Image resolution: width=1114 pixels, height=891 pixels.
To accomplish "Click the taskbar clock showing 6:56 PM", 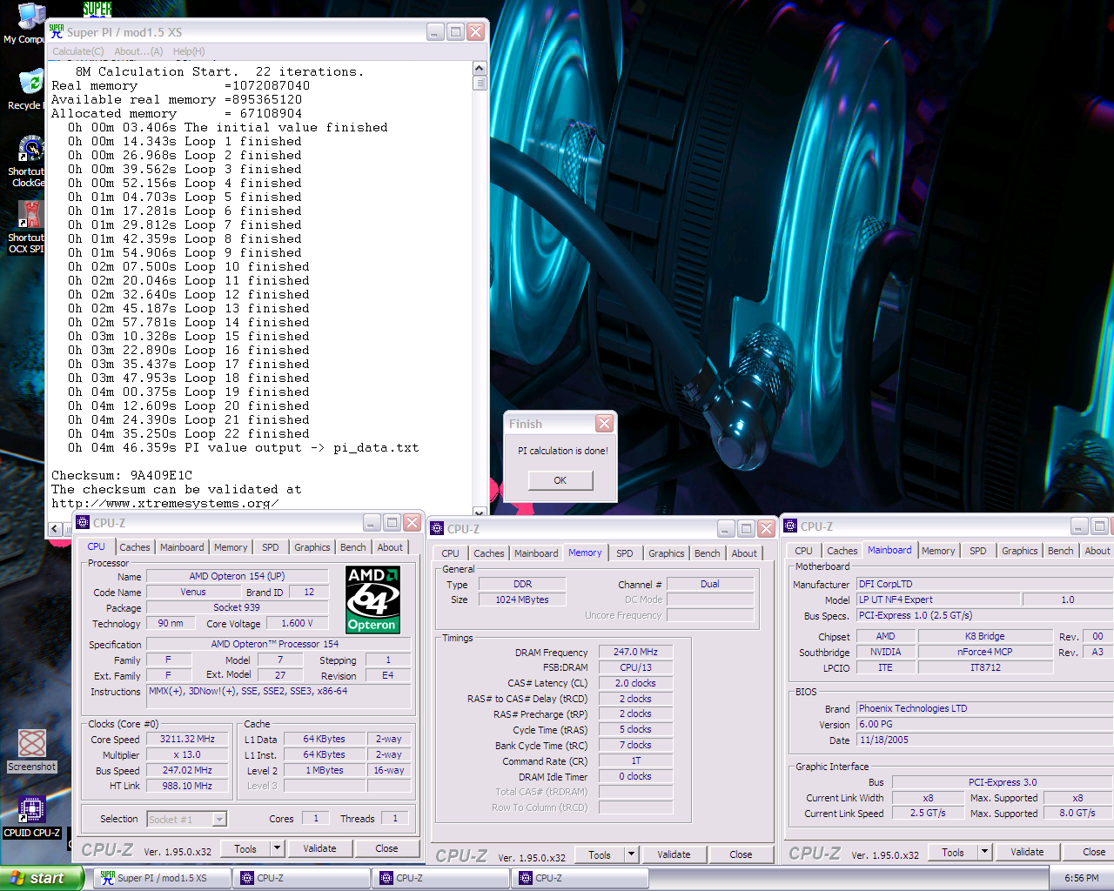I will [x=1082, y=878].
